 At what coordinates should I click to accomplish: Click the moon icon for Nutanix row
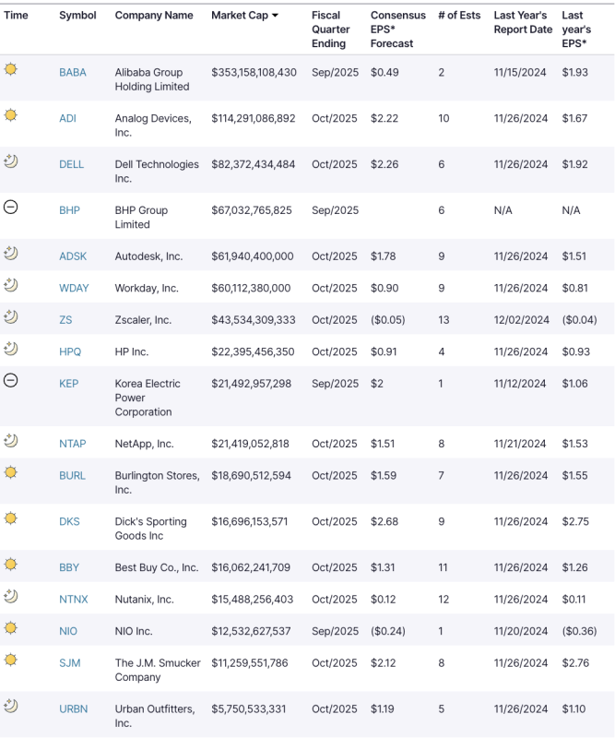(x=11, y=597)
